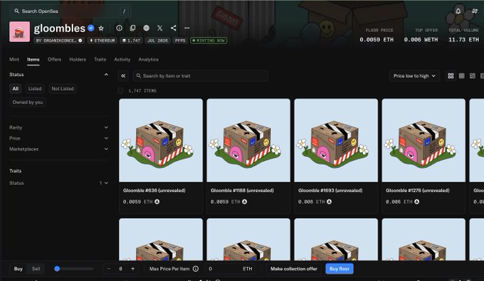Open the collection info icon

pos(119,28)
